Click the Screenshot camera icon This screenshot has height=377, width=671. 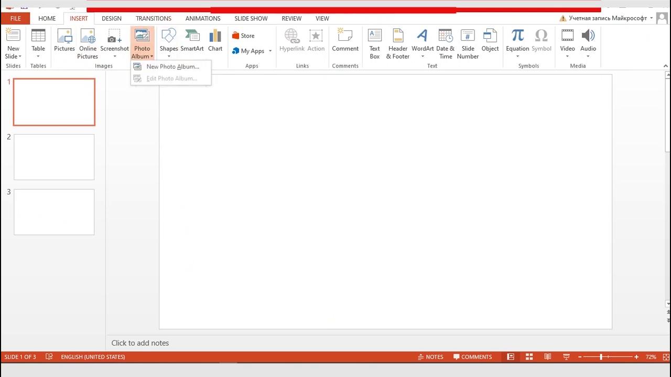point(114,36)
